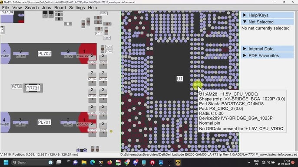Click the PL701 inductor label
This screenshot has width=298, height=167.
(x=44, y=122)
